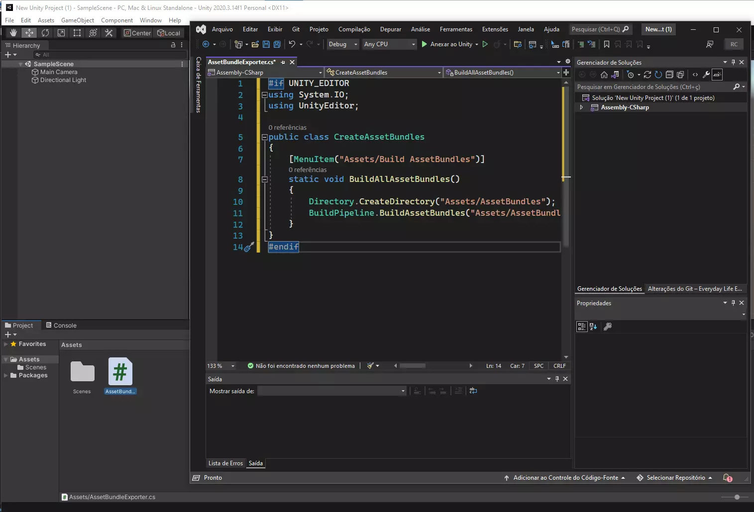Click the Undo arrow icon
Viewport: 754px width, 512px height.
292,44
